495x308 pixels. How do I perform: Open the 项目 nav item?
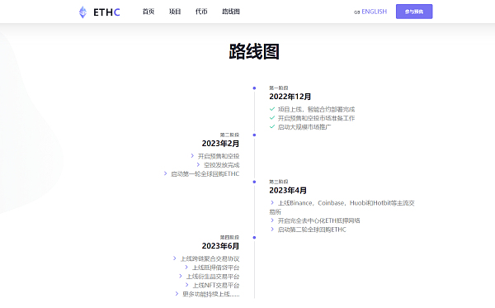pyautogui.click(x=175, y=12)
